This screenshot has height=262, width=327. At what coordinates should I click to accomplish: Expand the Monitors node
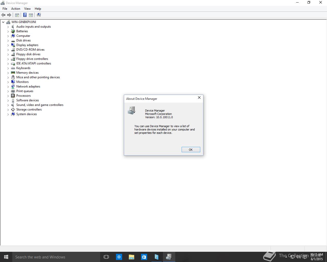[8, 82]
